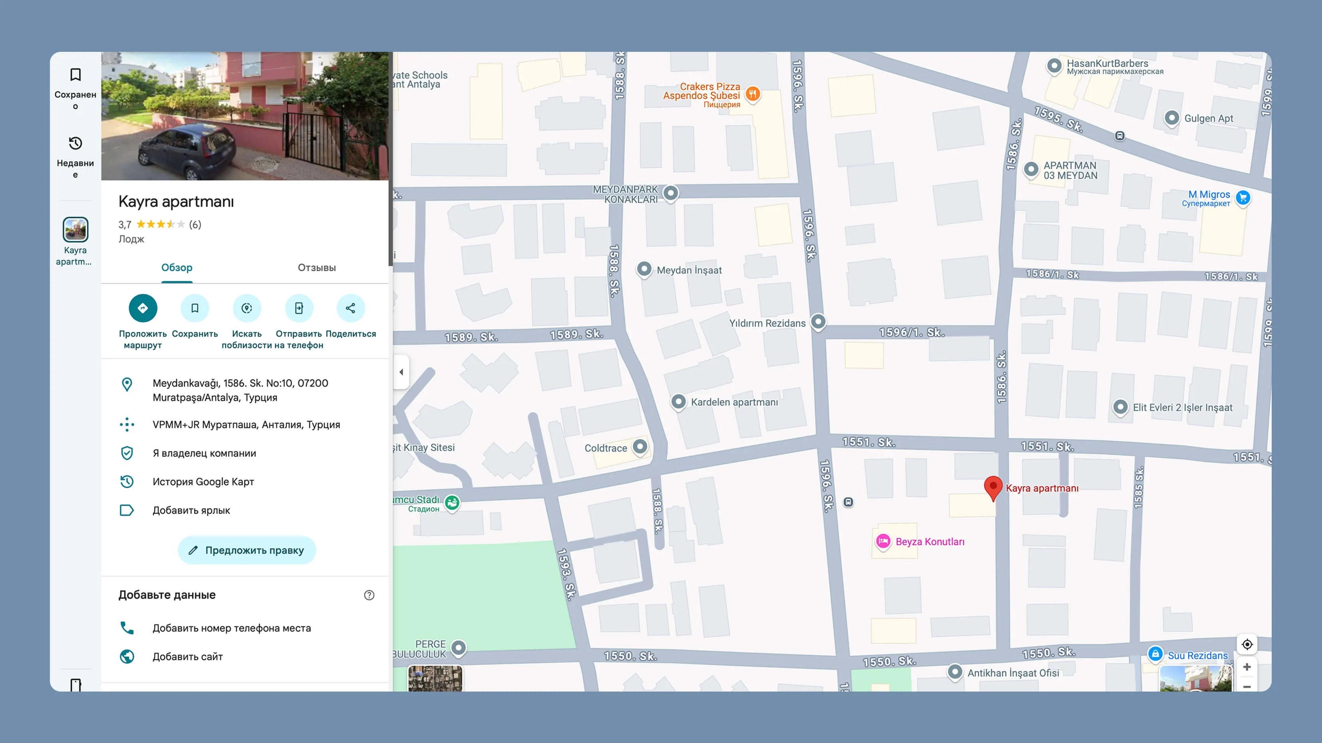Click the help question mark icon
Screen dimensions: 1322x743
369,595
